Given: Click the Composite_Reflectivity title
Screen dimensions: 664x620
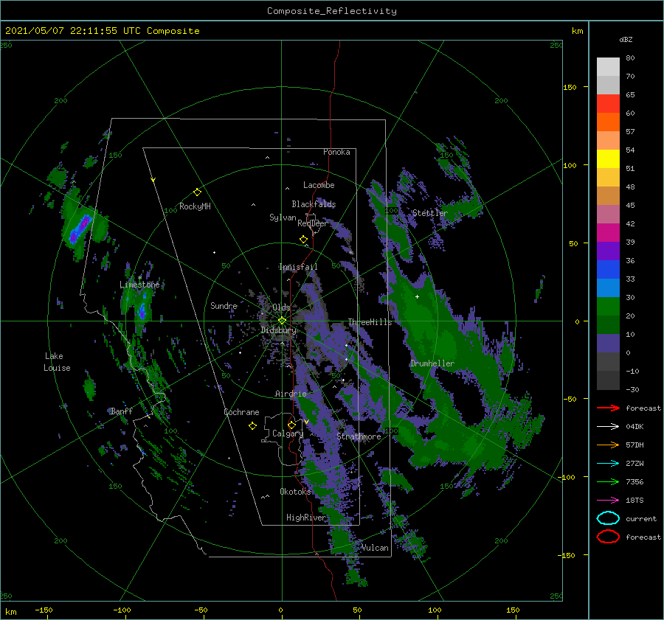Looking at the screenshot, I should pos(332,11).
